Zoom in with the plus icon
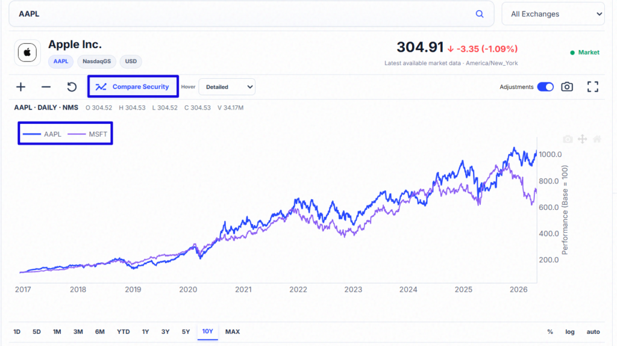617x346 pixels. [x=21, y=87]
